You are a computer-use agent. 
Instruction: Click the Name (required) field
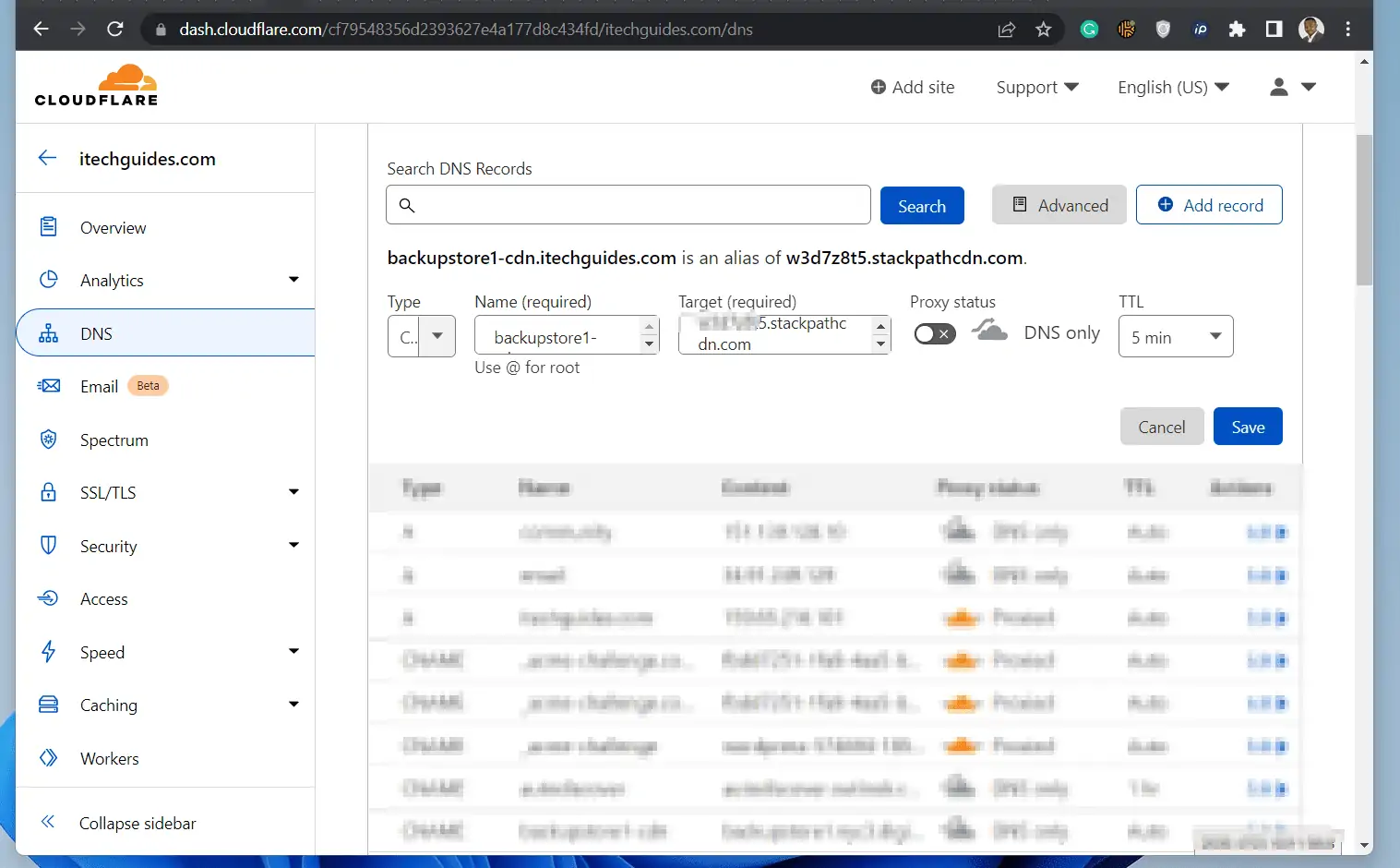(567, 335)
